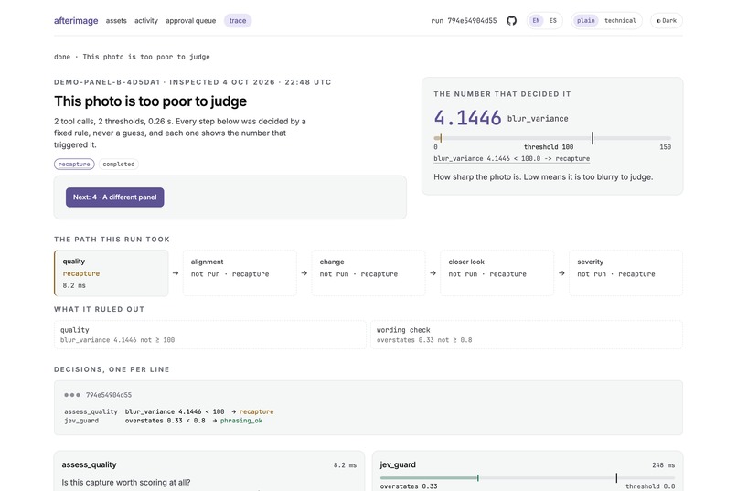Click the DEMO-PANEL-B-4D5DA1 identifier line
The height and width of the screenshot is (491, 737).
tap(192, 82)
